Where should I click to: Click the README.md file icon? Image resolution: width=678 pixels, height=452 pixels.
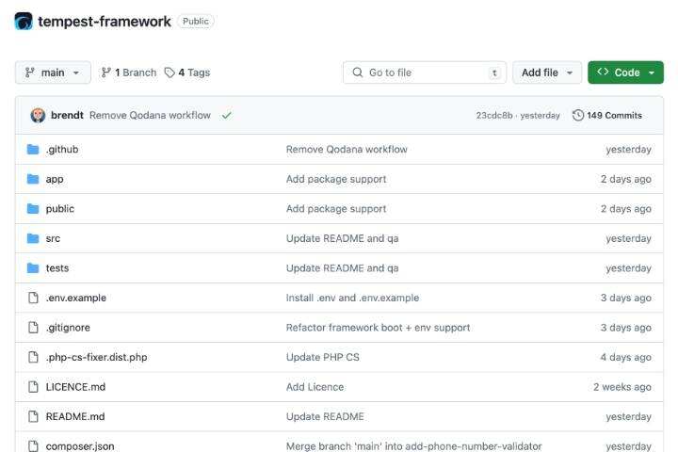coord(33,416)
